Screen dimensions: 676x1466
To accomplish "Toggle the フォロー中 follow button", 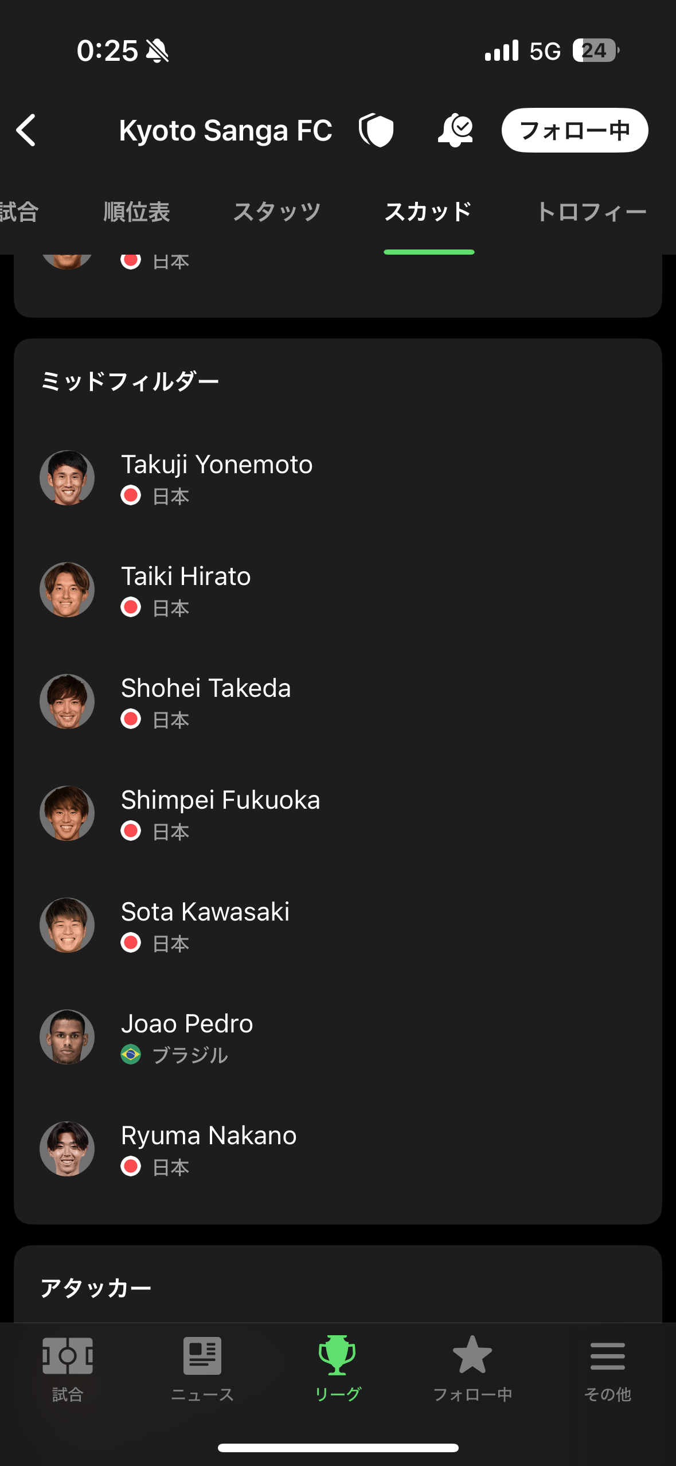I will pos(575,130).
